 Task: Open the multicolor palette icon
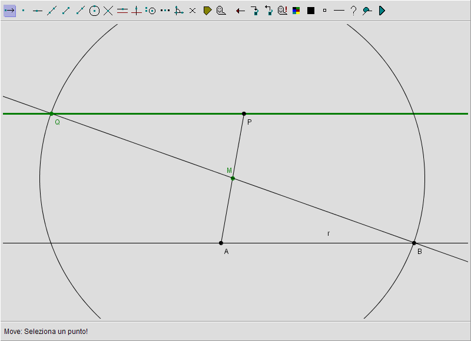(296, 11)
